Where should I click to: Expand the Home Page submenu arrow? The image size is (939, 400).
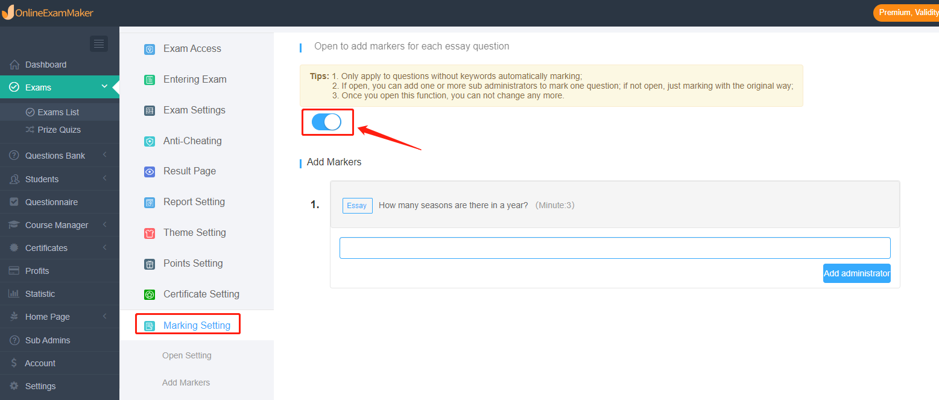pos(104,316)
